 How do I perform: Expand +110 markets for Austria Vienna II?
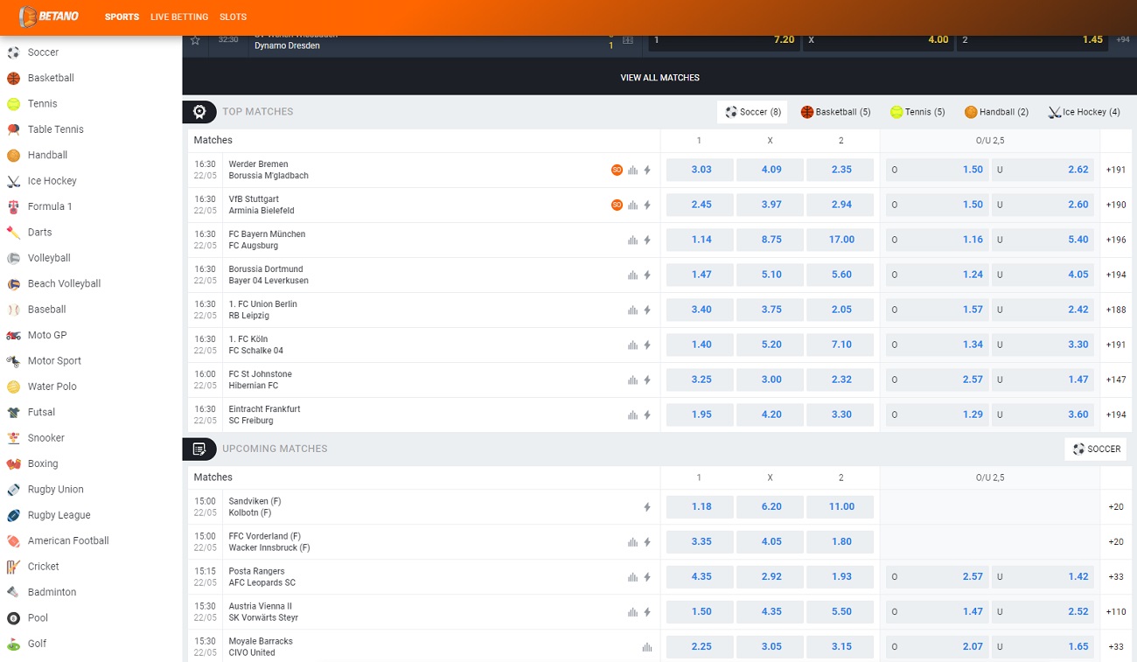coord(1116,612)
